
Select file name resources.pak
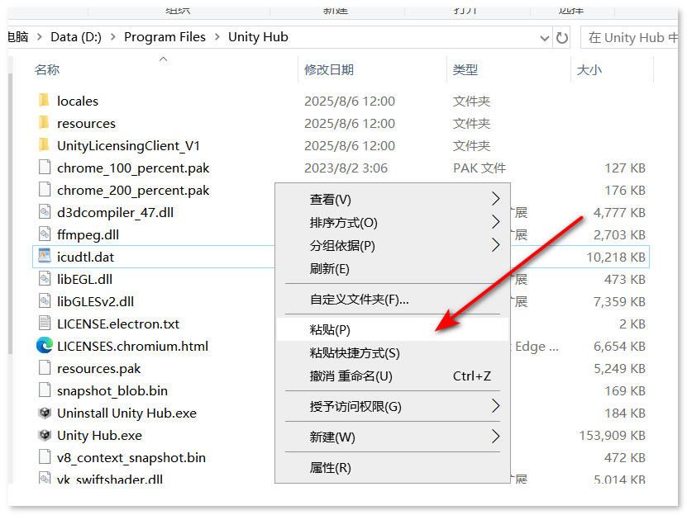click(x=99, y=369)
